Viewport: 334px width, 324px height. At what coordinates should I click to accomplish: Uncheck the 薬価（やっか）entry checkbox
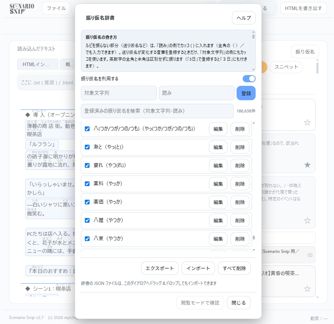pyautogui.click(x=87, y=202)
